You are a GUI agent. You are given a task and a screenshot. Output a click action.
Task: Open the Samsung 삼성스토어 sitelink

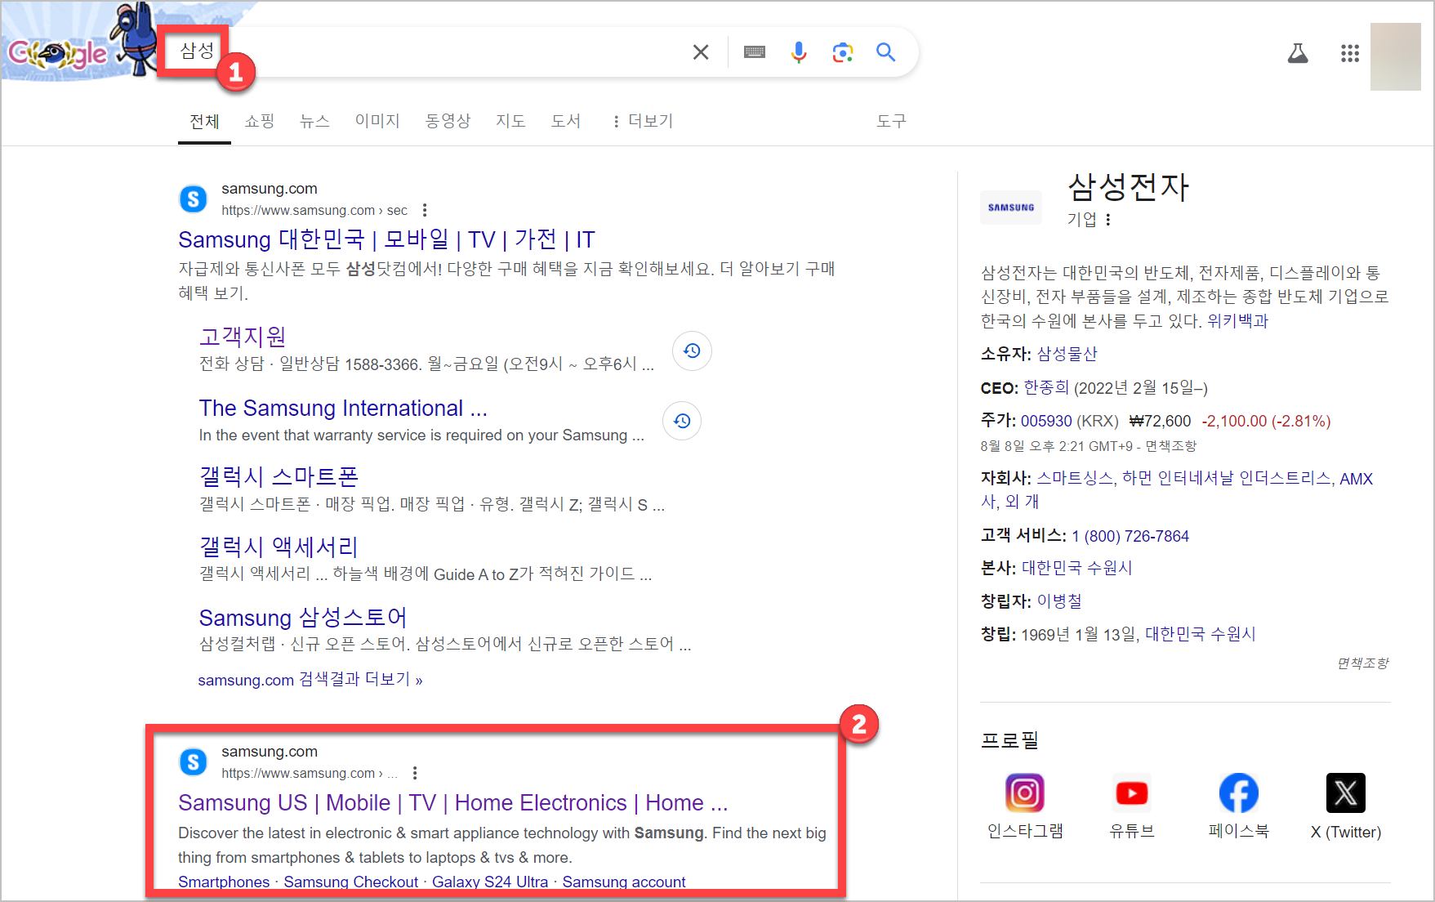point(303,617)
